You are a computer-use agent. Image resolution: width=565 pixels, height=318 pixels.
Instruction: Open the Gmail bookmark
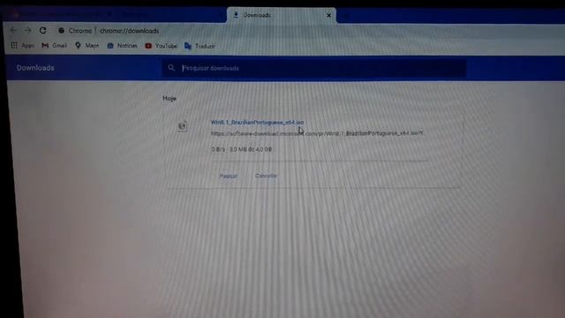[x=55, y=45]
